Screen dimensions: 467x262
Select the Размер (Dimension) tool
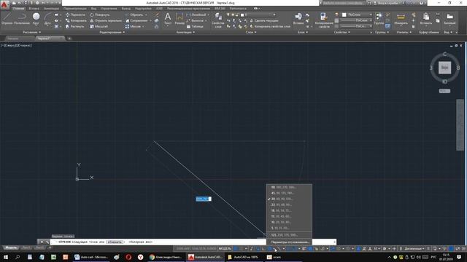180,18
